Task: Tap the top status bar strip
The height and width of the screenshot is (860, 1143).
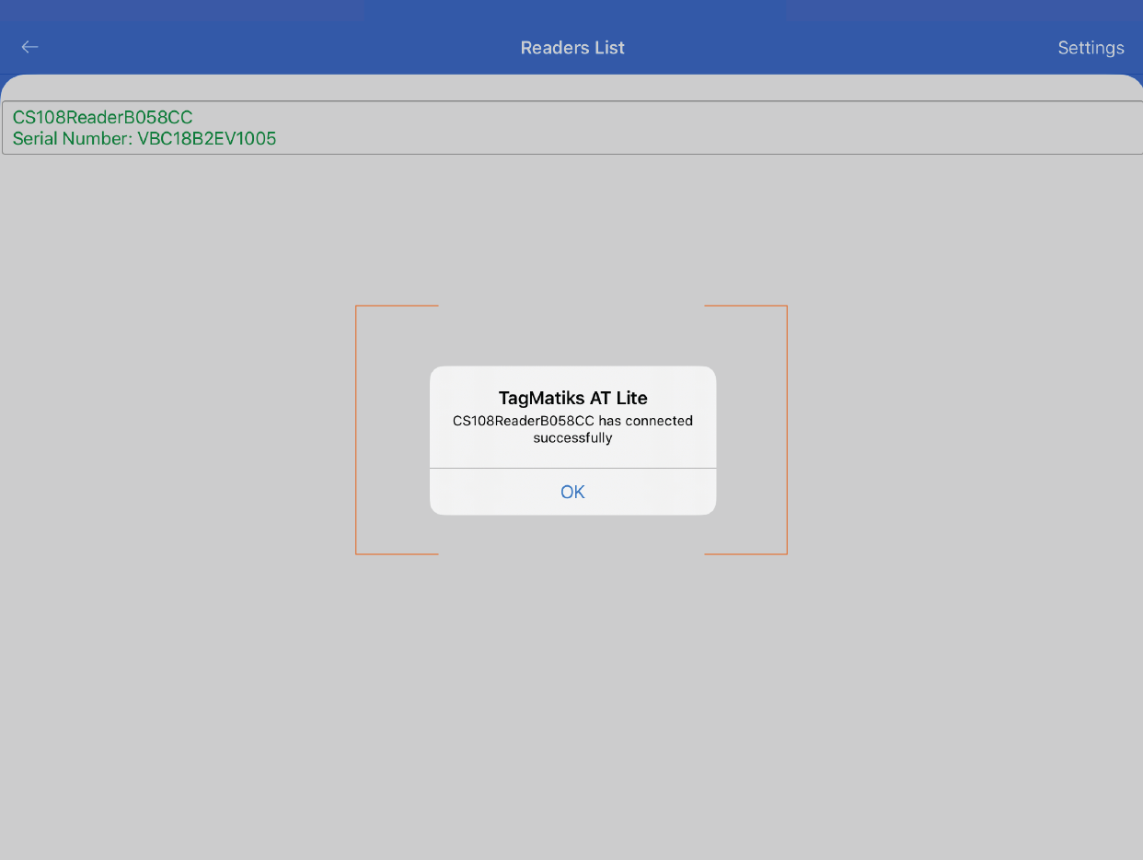Action: (x=571, y=10)
